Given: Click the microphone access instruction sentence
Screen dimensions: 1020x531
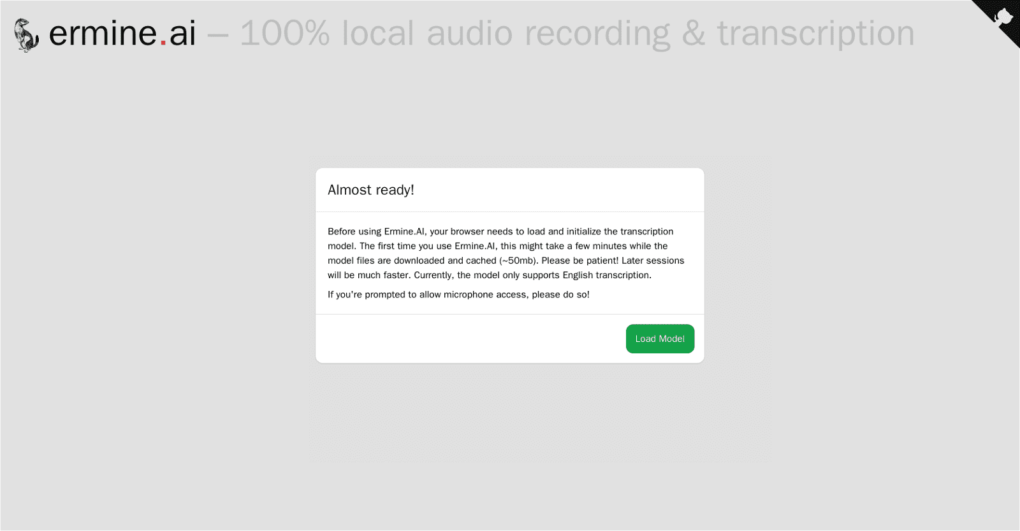Looking at the screenshot, I should coord(458,294).
